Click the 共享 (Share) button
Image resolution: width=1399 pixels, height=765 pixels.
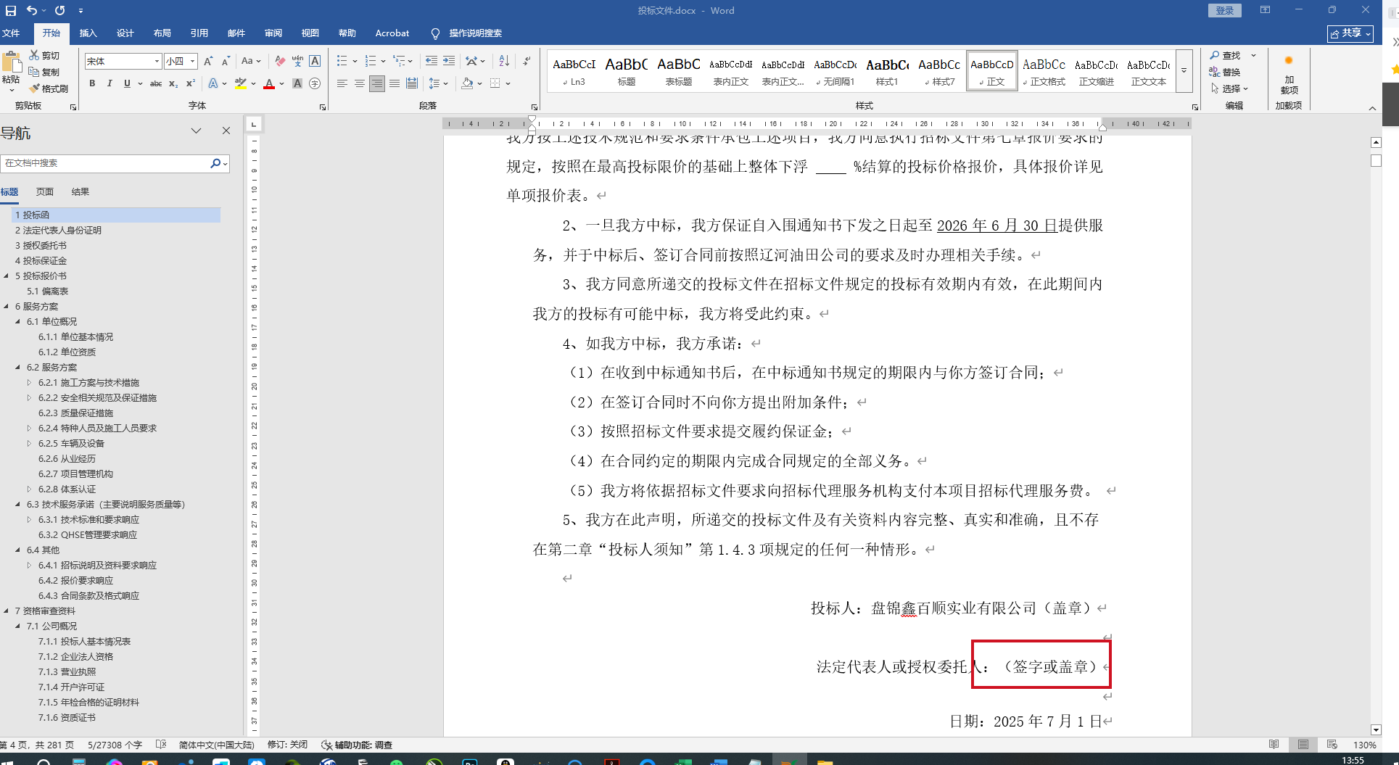coord(1350,33)
